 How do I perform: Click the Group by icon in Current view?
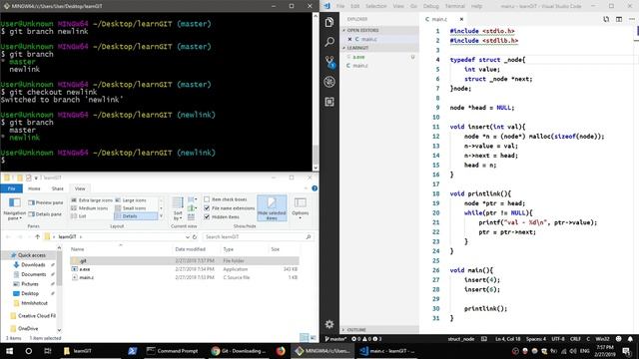coord(192,199)
